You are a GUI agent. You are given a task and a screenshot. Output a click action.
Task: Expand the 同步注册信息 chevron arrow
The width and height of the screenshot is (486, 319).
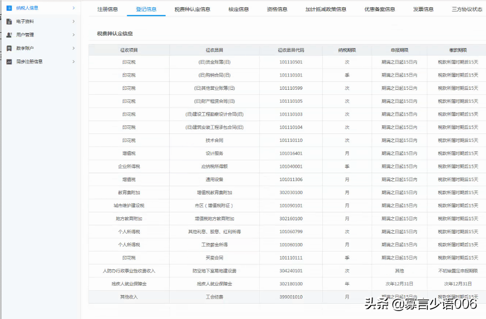(x=74, y=62)
